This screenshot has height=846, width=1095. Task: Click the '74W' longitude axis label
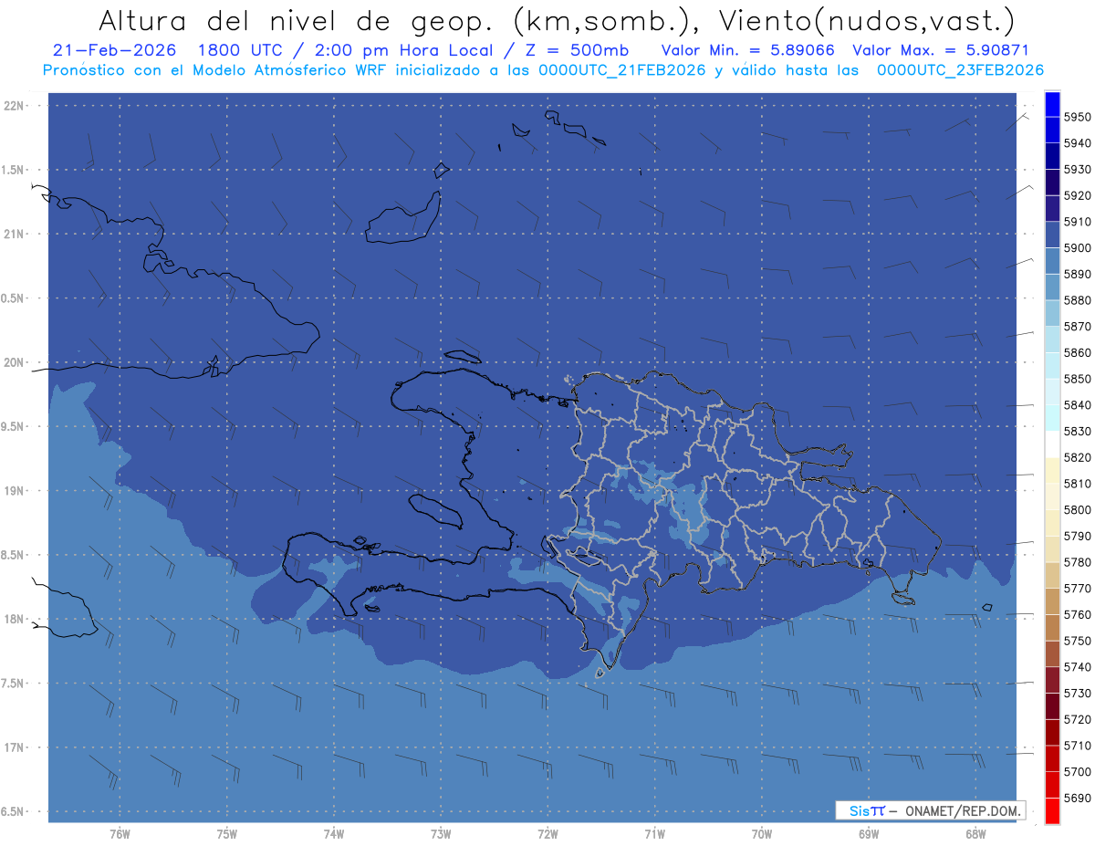click(x=333, y=834)
